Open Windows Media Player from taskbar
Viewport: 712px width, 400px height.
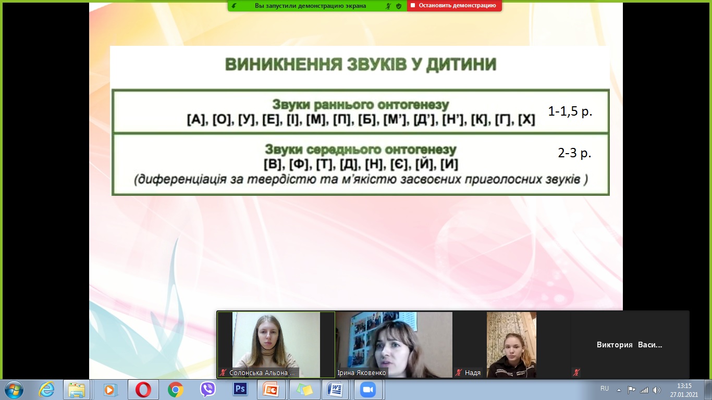pos(109,390)
